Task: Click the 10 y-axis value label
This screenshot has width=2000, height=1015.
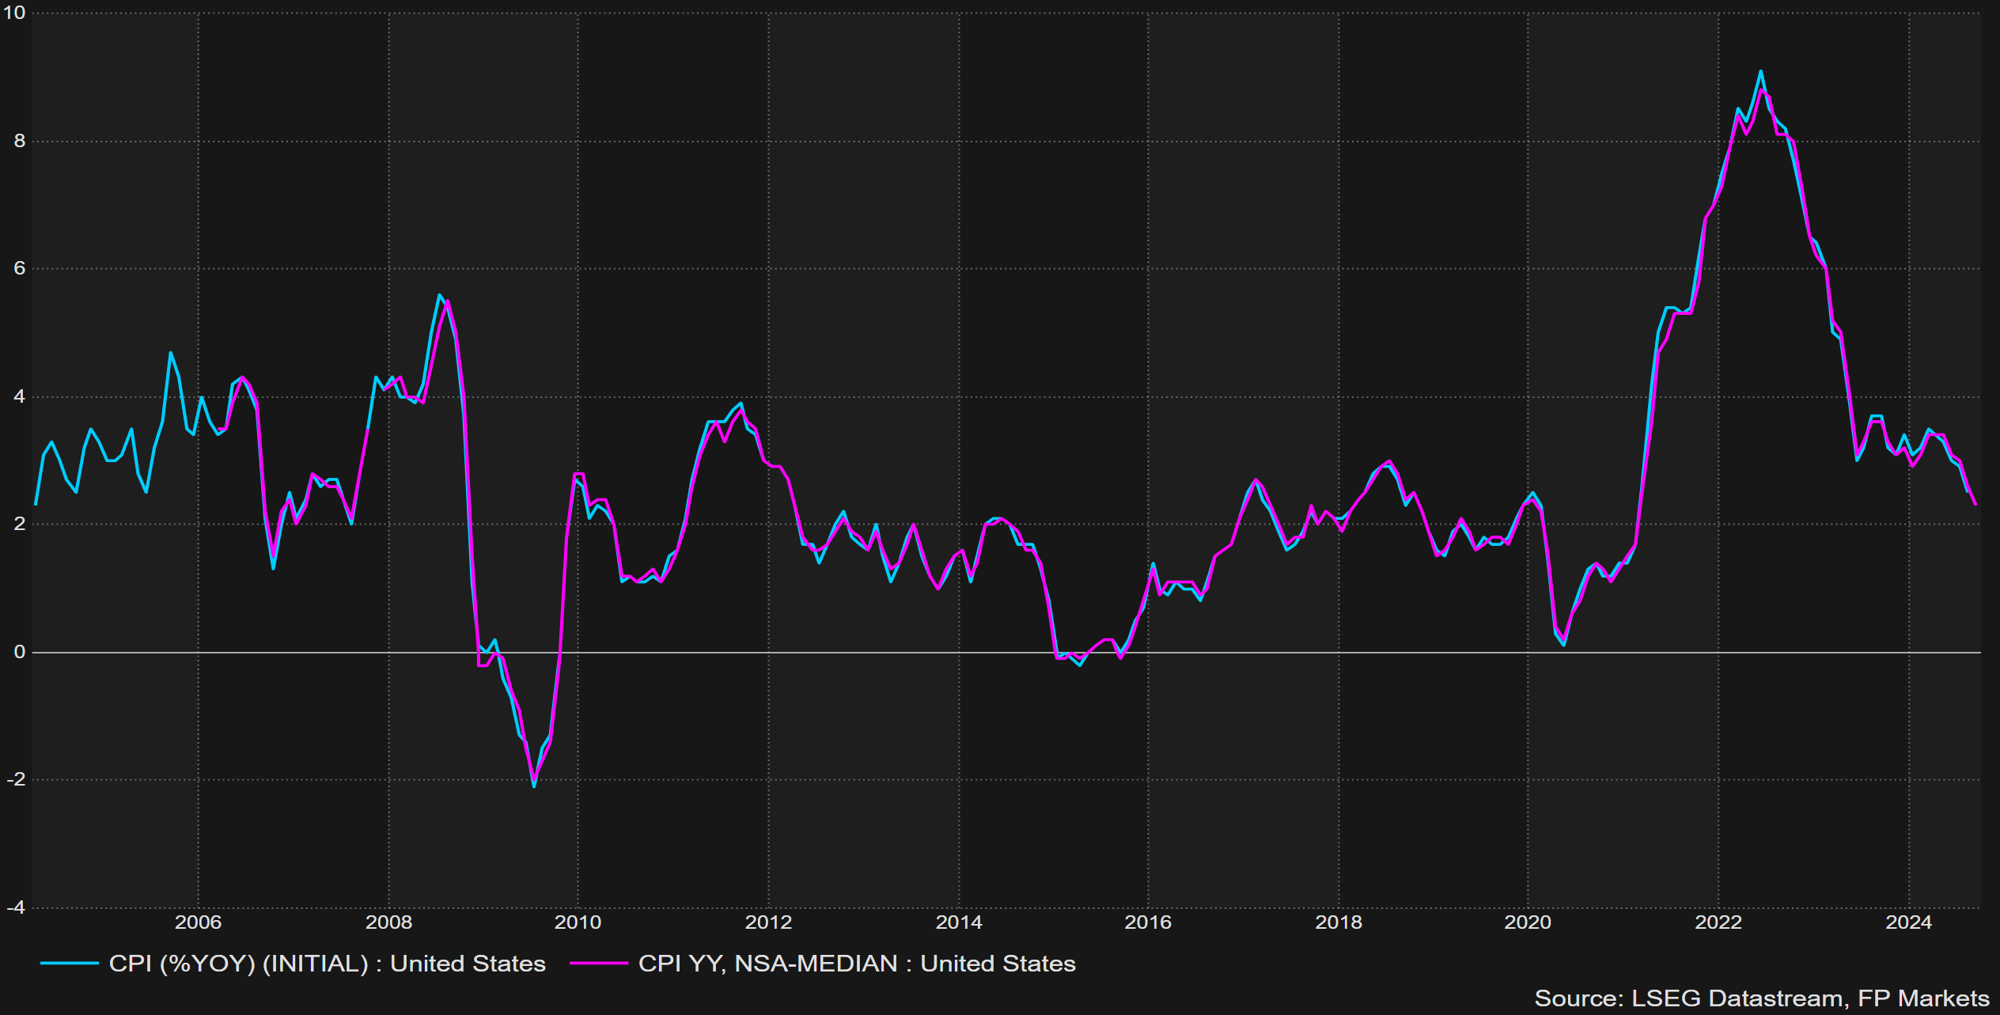Action: pos(14,13)
